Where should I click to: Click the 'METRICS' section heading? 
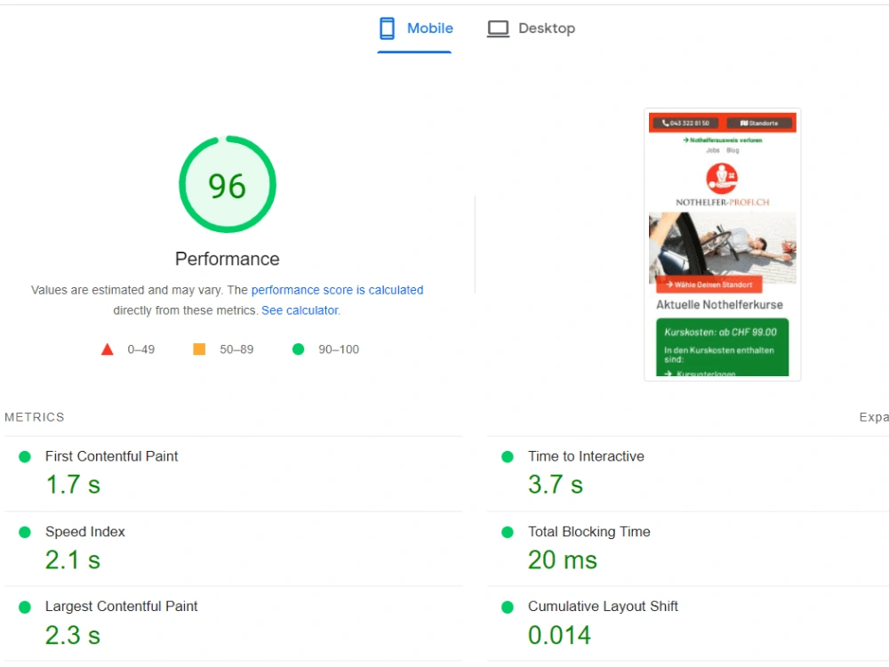pyautogui.click(x=35, y=417)
